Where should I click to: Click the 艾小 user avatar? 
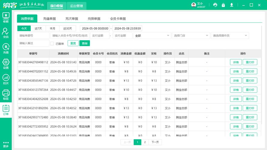click(193, 5)
